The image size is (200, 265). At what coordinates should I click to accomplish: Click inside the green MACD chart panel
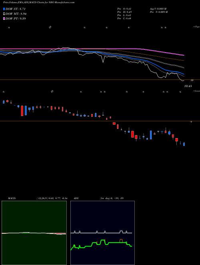[34, 233]
